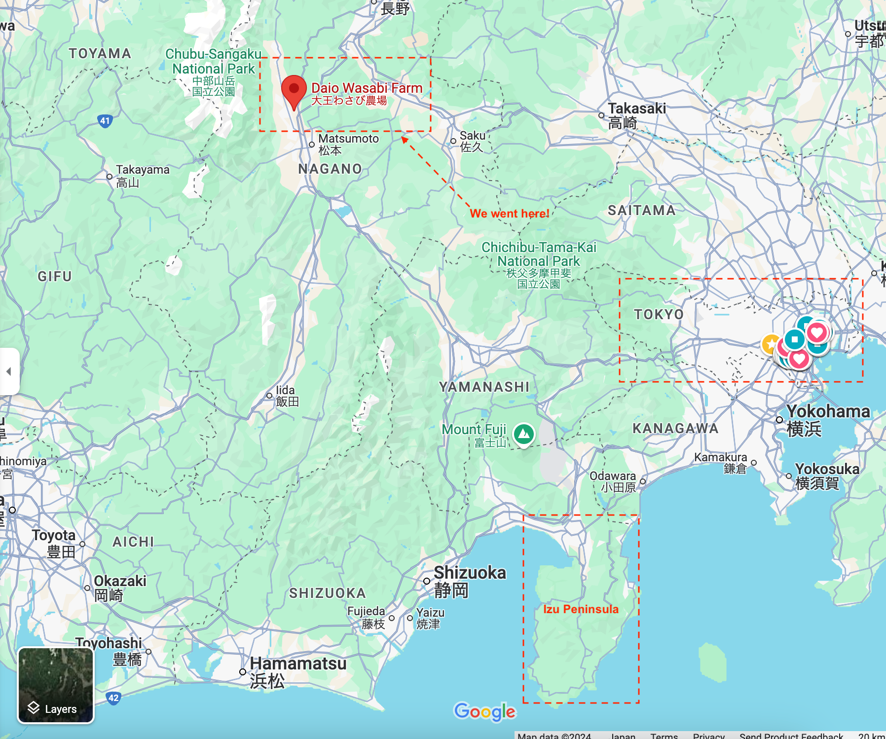Click the Toyohashi city dot marker
Image resolution: width=886 pixels, height=739 pixels.
pyautogui.click(x=148, y=652)
